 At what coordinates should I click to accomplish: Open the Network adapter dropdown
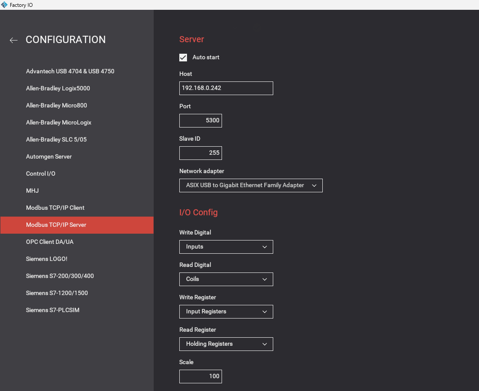251,185
